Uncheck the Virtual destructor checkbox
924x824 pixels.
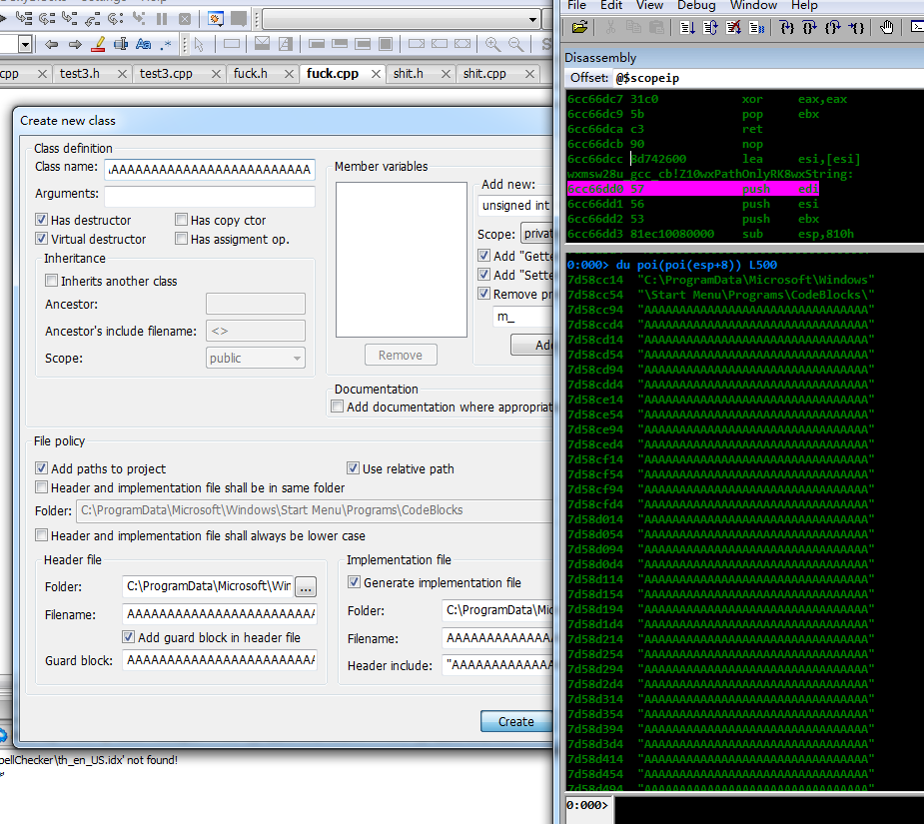[41, 239]
